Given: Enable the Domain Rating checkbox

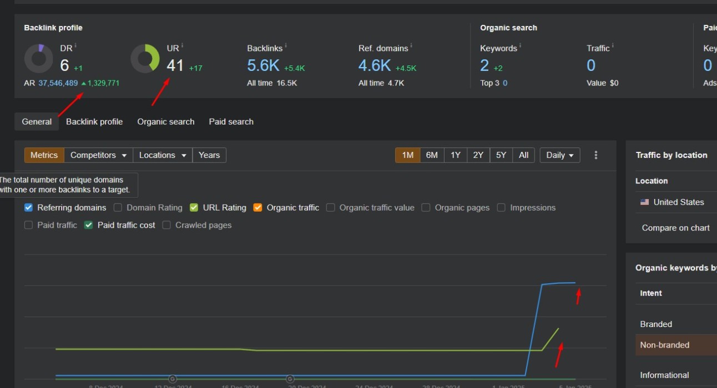Looking at the screenshot, I should tap(118, 208).
